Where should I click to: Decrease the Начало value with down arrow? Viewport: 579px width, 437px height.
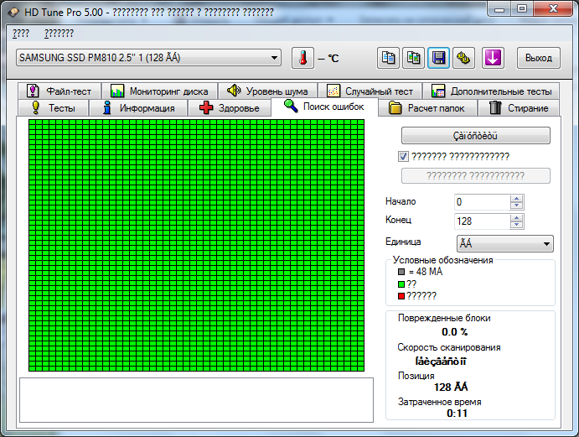tap(517, 206)
